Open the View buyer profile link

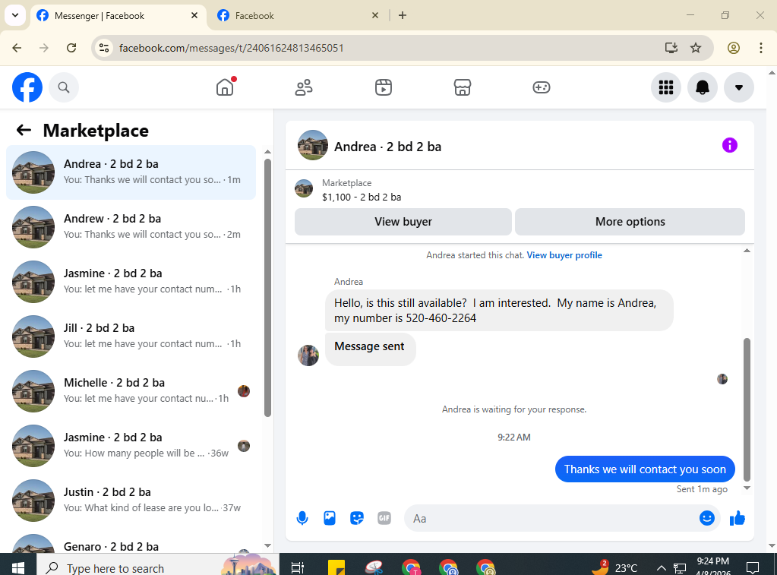[564, 255]
